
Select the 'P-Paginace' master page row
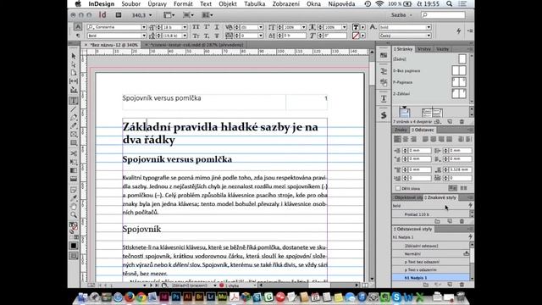pyautogui.click(x=430, y=82)
